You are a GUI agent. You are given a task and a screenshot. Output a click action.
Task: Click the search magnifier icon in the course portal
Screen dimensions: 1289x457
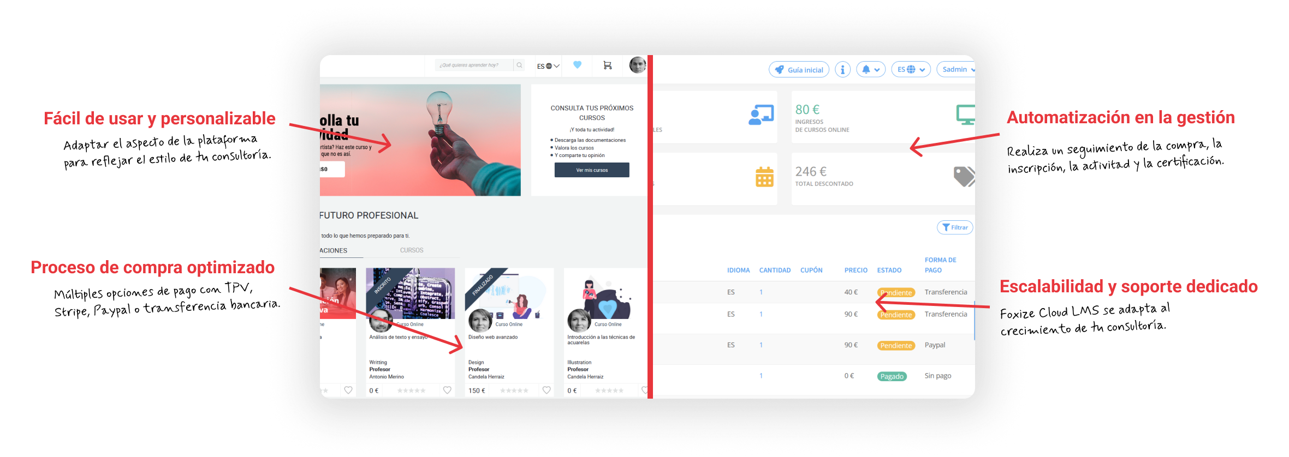tap(519, 65)
